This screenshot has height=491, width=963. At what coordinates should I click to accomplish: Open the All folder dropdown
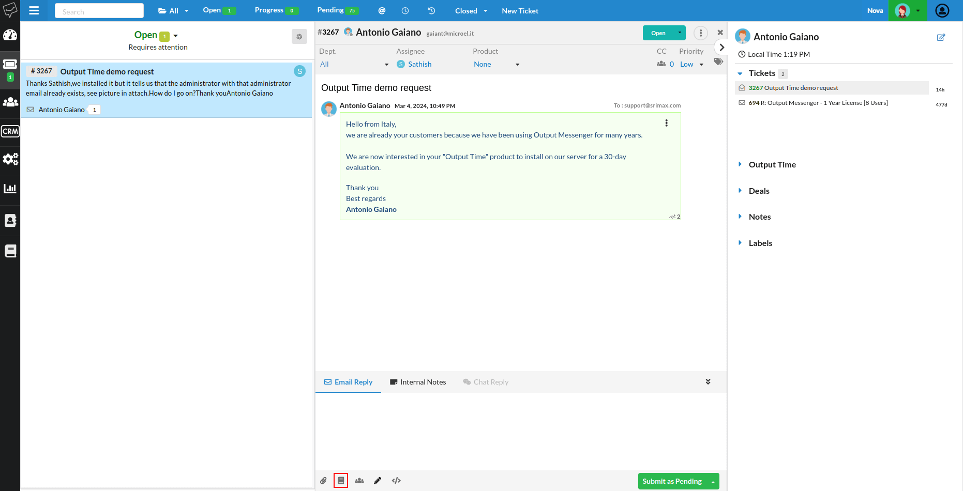coord(173,11)
